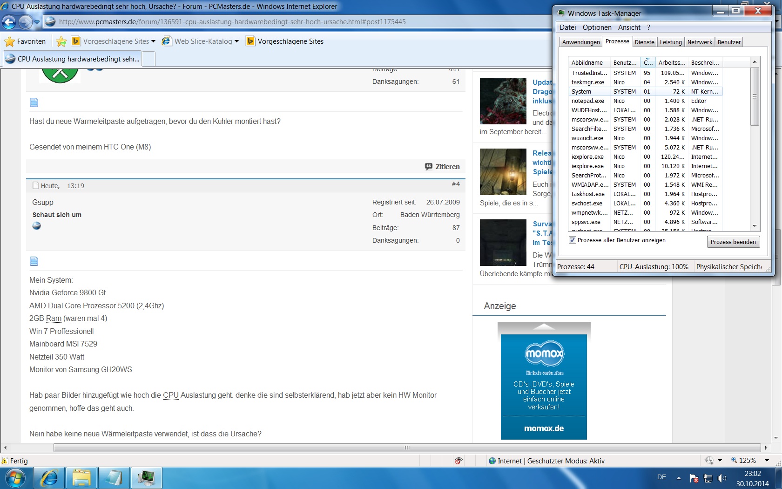Expand the Web Slice-Katalog dropdown

pyautogui.click(x=236, y=41)
